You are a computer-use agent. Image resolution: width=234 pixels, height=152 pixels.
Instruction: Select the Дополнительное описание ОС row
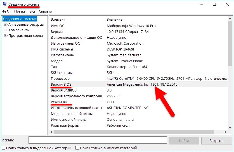click(x=138, y=38)
